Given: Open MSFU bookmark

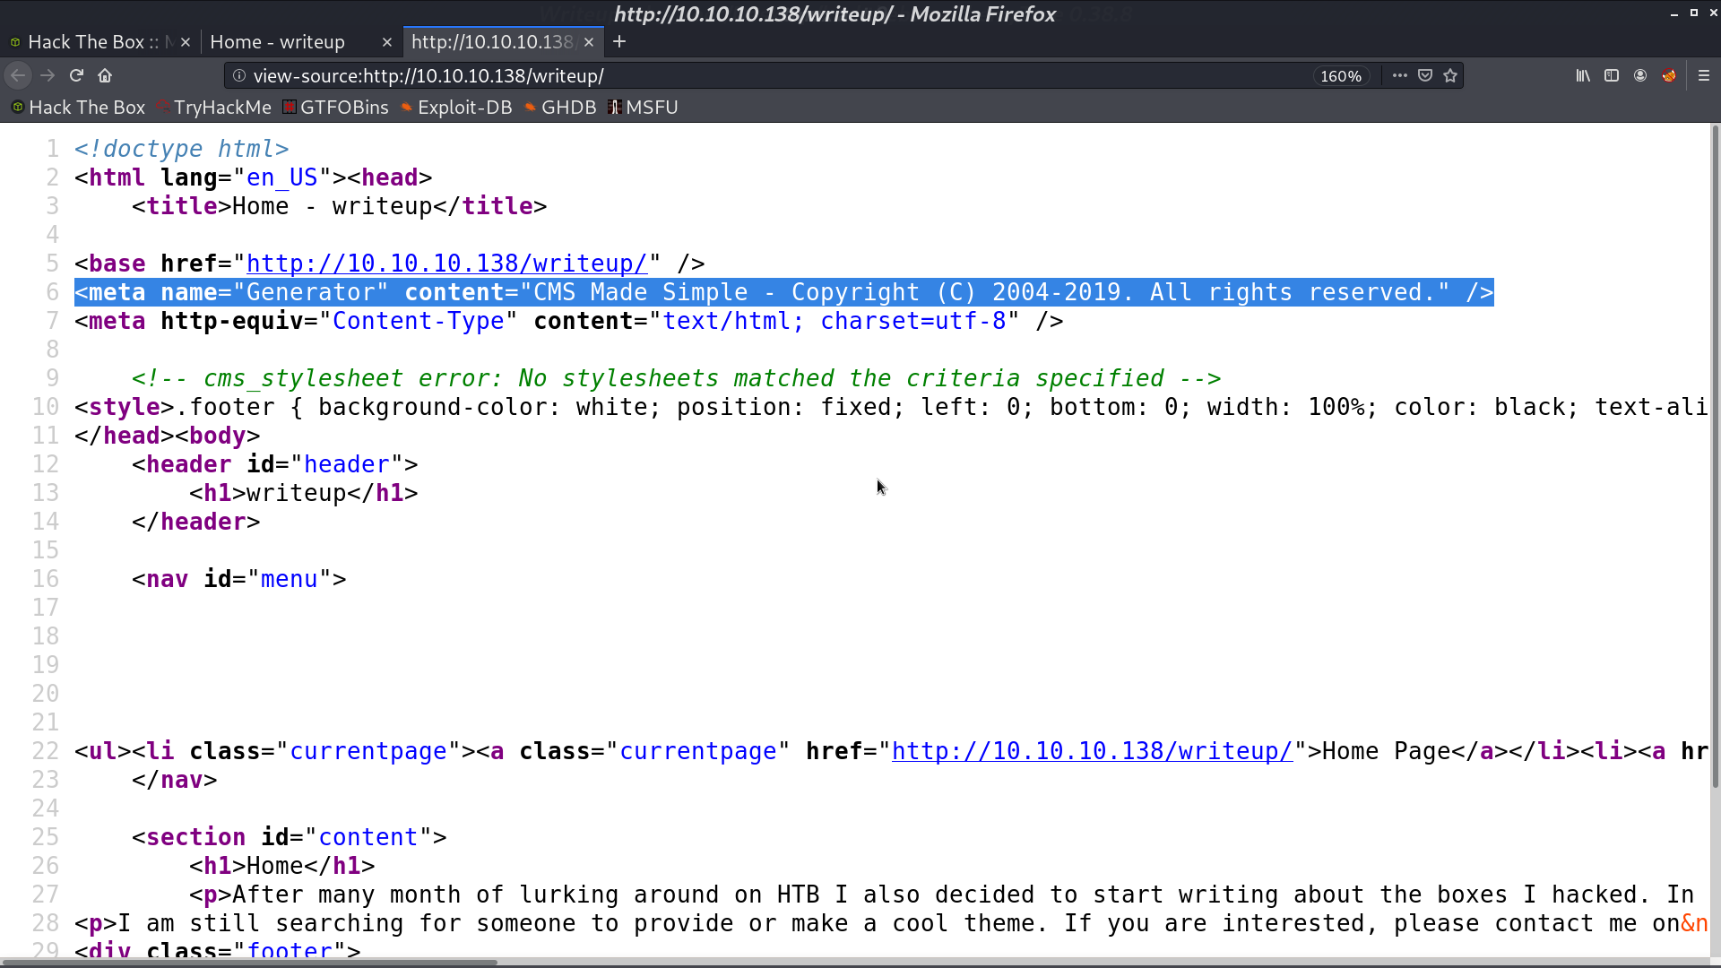Looking at the screenshot, I should coord(643,108).
